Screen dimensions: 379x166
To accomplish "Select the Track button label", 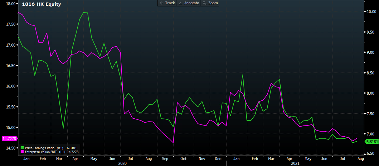I will (170, 3).
